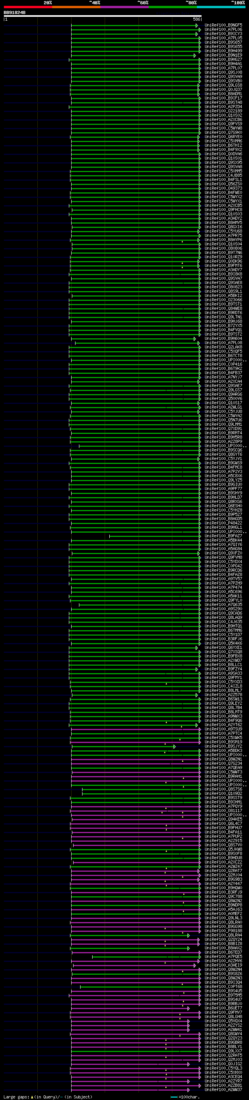Select the UniRef100_P48422 hit label
The image size is (249, 1100).
tap(223, 524)
